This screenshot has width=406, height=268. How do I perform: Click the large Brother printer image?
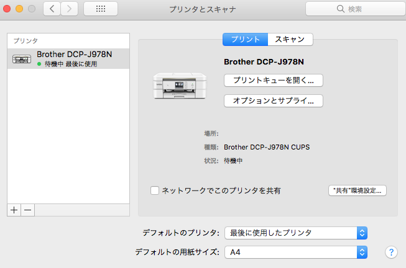180,86
